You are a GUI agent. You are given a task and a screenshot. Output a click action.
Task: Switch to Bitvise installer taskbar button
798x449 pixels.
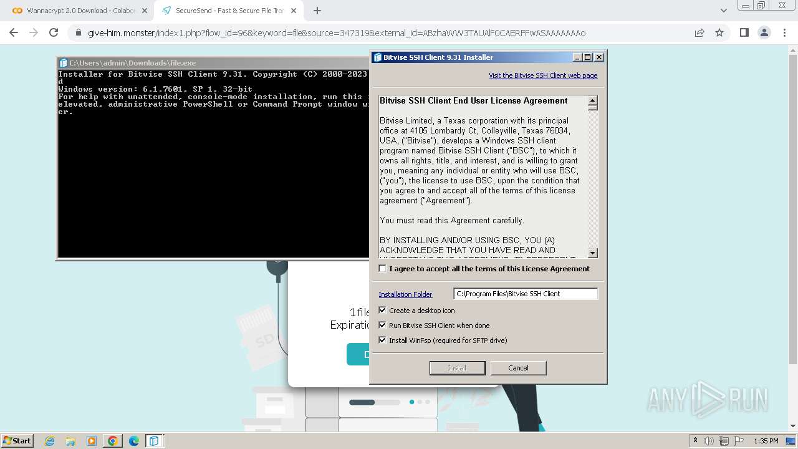click(x=154, y=441)
